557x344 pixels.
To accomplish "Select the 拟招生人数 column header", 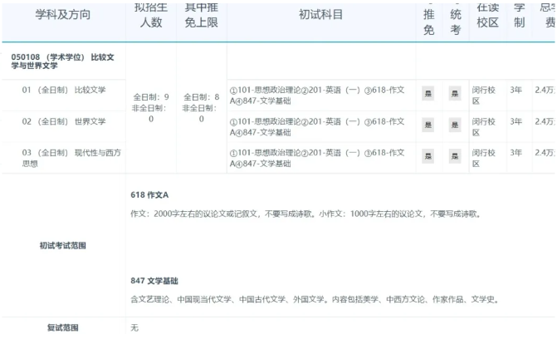I will pyautogui.click(x=150, y=15).
